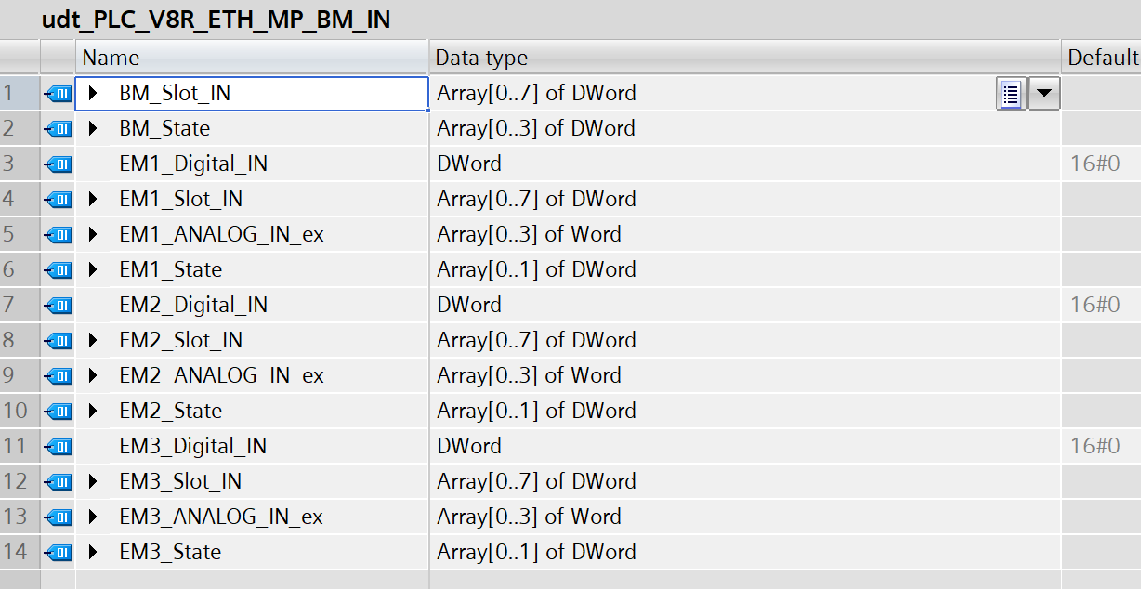Screen dimensions: 1141x589
Task: Click the tag icon beside BM_State
Action: (x=58, y=129)
